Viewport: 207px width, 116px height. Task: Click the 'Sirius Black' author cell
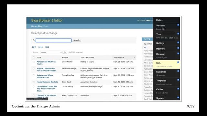point(66,82)
